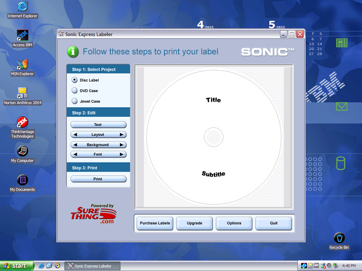Click the My Computer desktop icon
Image resolution: width=362 pixels, height=271 pixels.
[23, 152]
